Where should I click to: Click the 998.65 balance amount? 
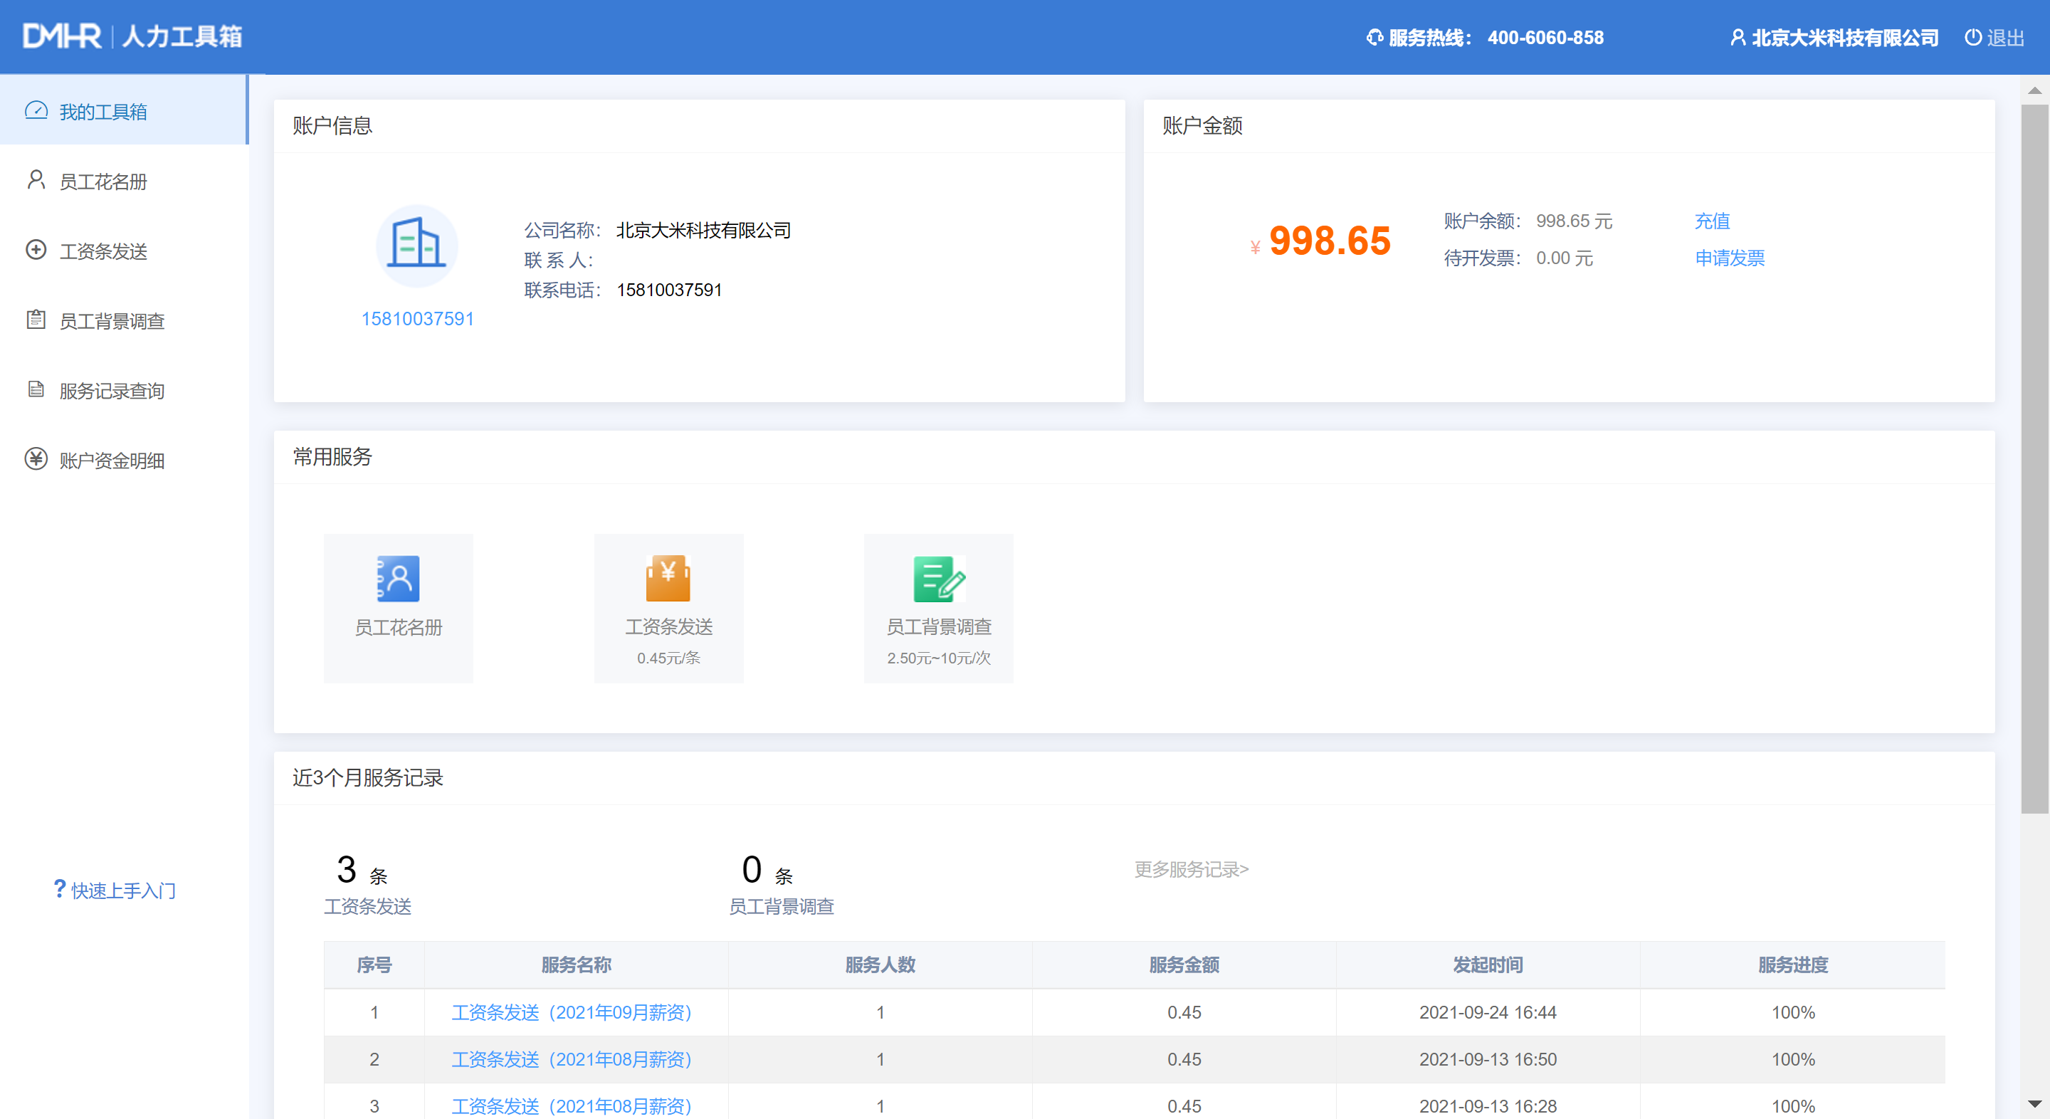[x=1329, y=241]
